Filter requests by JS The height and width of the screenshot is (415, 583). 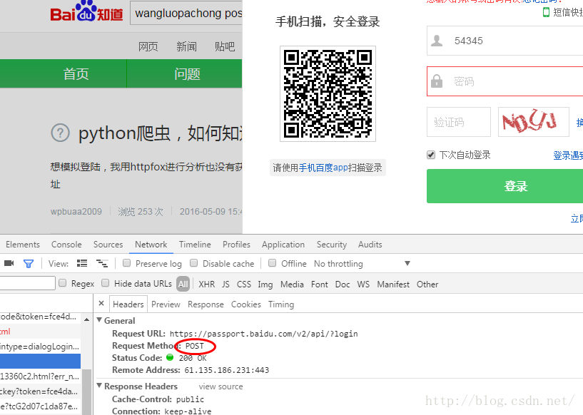tap(225, 285)
